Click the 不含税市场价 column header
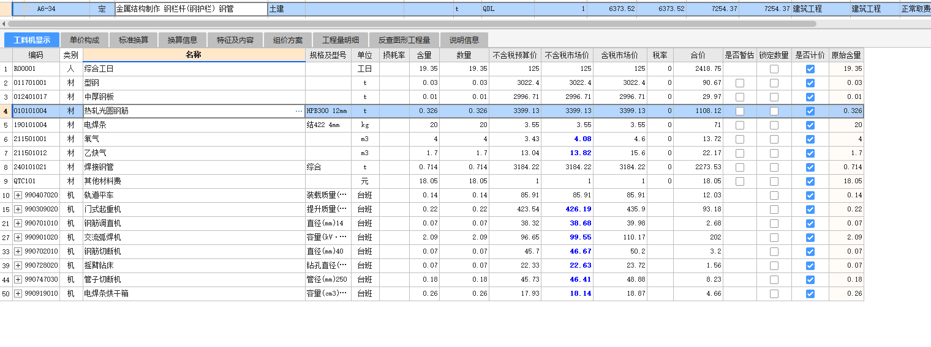This screenshot has width=931, height=347. (567, 55)
